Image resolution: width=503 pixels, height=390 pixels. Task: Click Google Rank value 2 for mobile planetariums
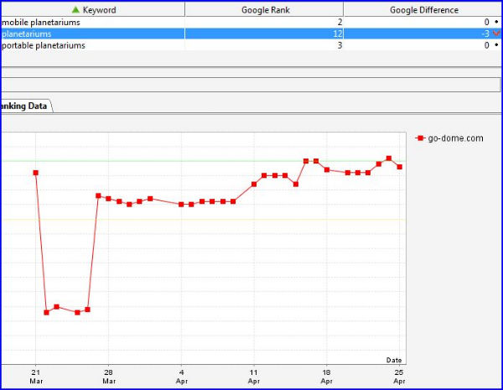tap(340, 22)
